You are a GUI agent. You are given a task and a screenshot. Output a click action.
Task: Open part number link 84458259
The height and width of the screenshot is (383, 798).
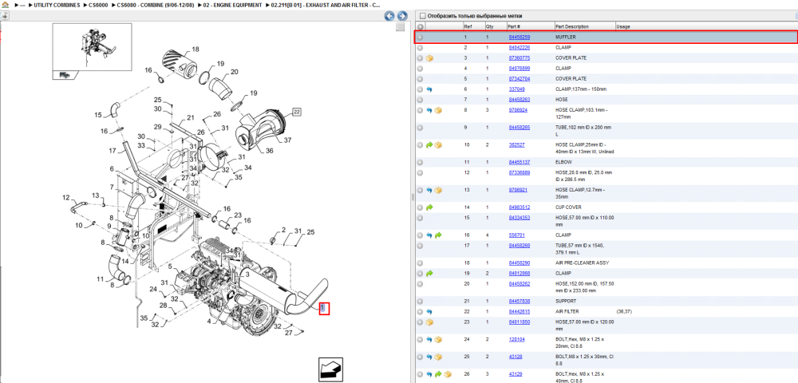pyautogui.click(x=519, y=38)
